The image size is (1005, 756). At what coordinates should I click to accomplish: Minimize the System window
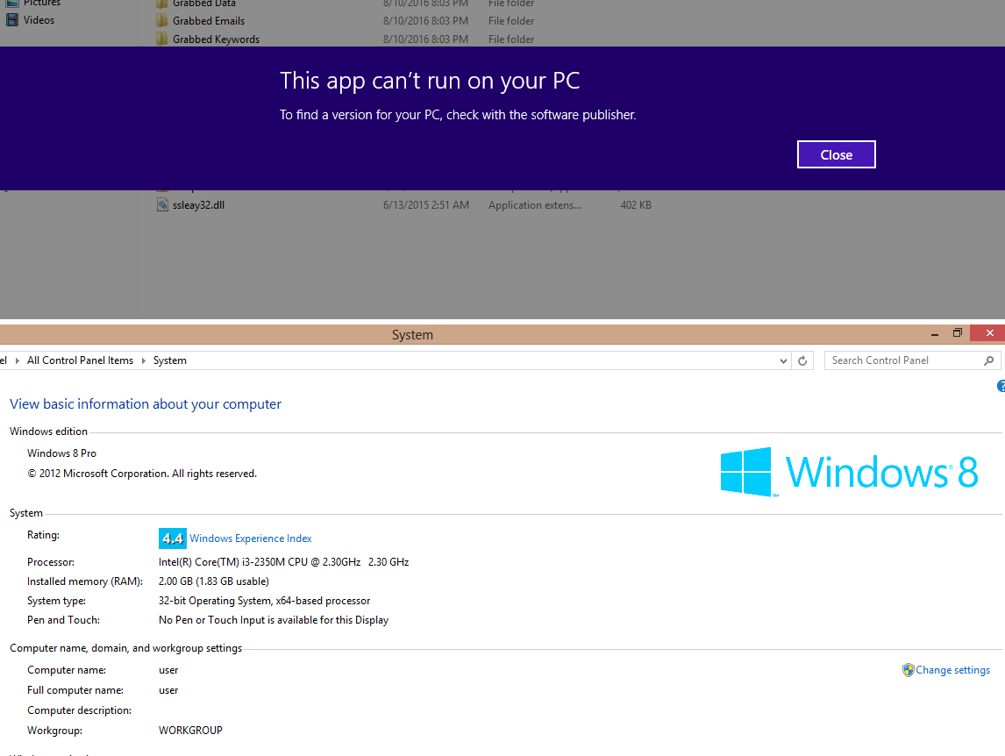[935, 333]
